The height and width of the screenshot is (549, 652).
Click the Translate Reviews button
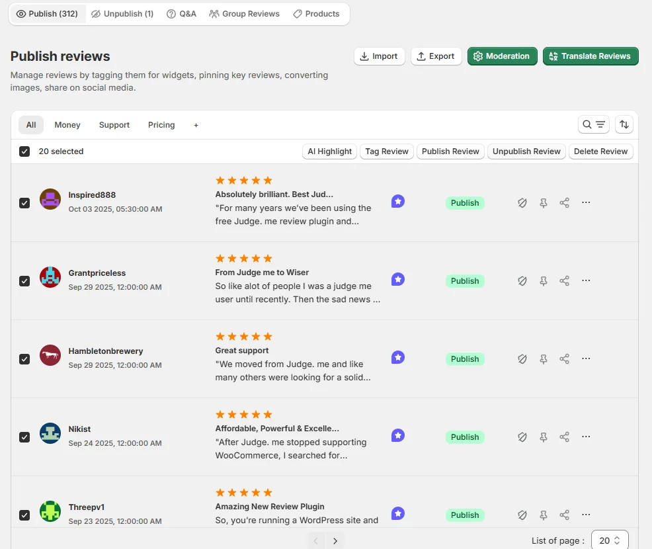tap(590, 56)
